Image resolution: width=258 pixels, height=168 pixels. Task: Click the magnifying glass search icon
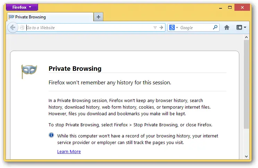point(215,27)
